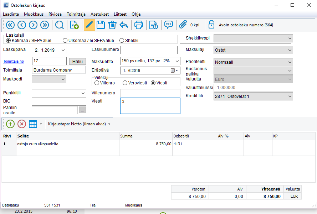Print the invoice using the printer icon
The image size is (317, 214).
pyautogui.click(x=138, y=25)
